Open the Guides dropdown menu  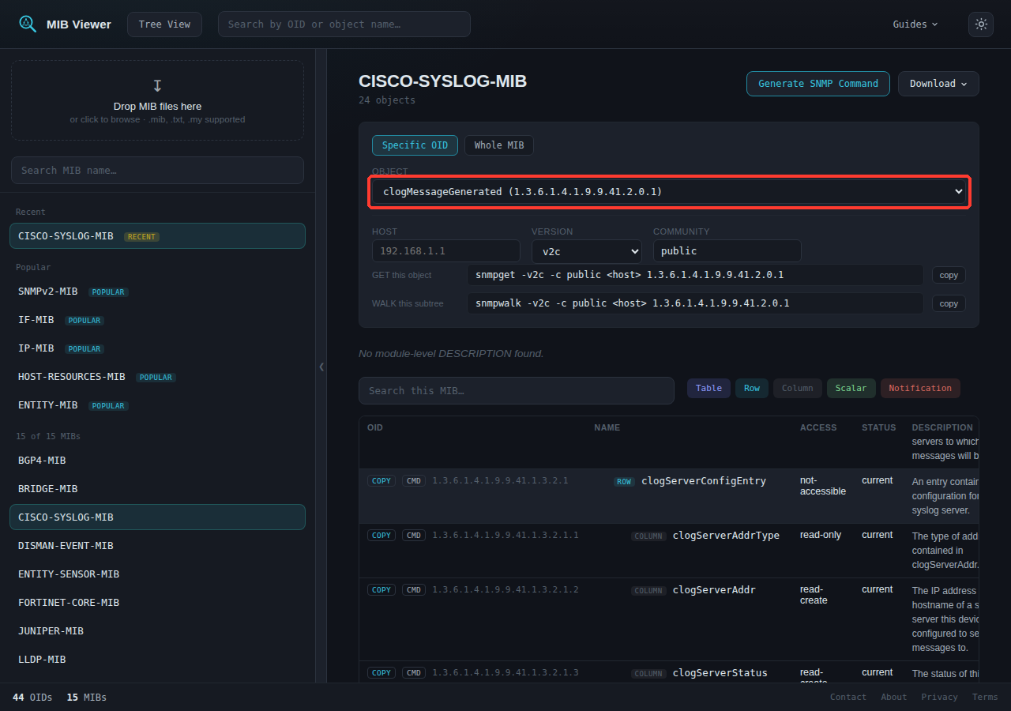coord(915,24)
